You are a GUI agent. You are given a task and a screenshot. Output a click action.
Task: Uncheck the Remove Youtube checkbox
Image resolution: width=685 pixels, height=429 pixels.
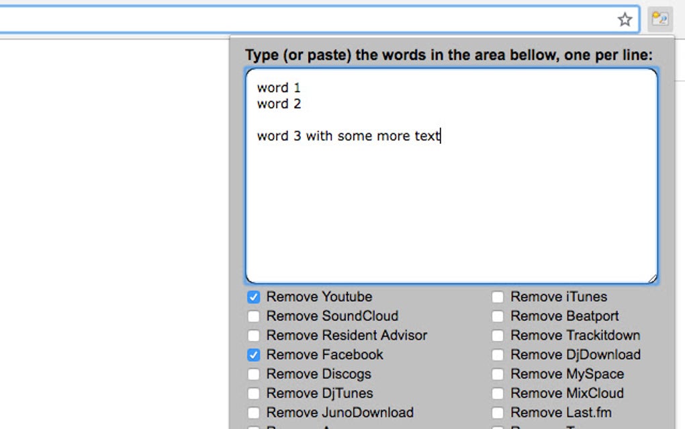pyautogui.click(x=253, y=297)
